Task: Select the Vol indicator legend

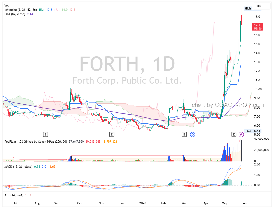Action: (7, 6)
